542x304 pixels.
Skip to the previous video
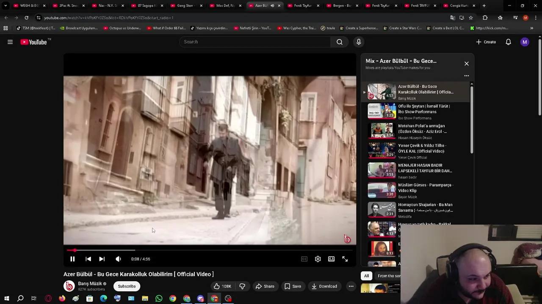click(x=88, y=259)
